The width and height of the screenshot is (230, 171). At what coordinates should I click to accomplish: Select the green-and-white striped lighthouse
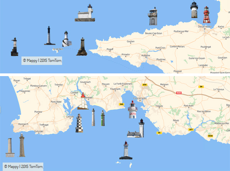coord(103,118)
